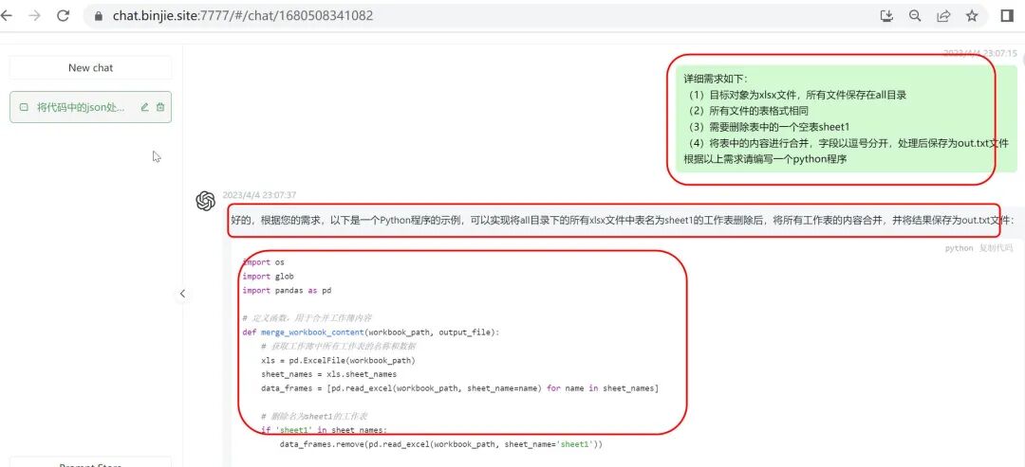The width and height of the screenshot is (1025, 467).
Task: Click requirement (3) 需要删除表中的一个空表sheet1
Action: [767, 127]
